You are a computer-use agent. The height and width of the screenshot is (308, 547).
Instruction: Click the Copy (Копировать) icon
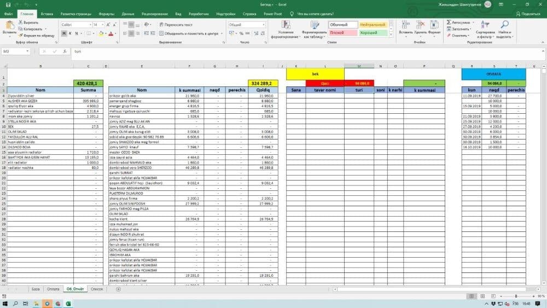[x=21, y=29]
